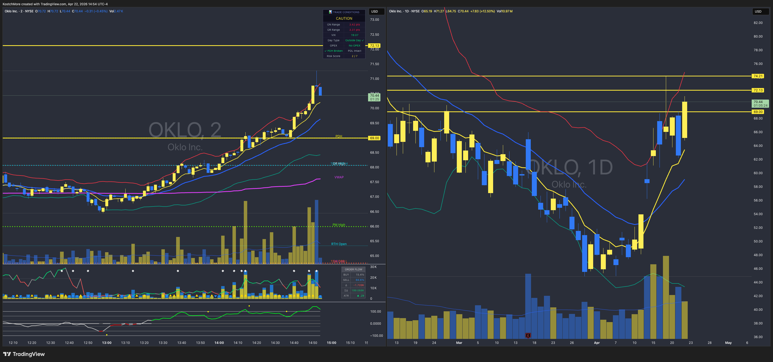Image resolution: width=773 pixels, height=362 pixels.
Task: Select the 'Oklo Inc. · 2 · NYSE' symbol title
Action: pos(19,11)
